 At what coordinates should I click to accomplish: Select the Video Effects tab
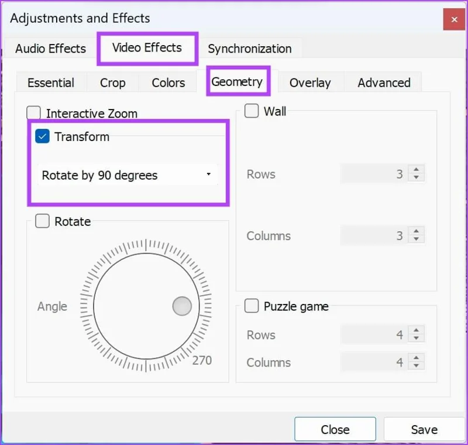(x=147, y=48)
